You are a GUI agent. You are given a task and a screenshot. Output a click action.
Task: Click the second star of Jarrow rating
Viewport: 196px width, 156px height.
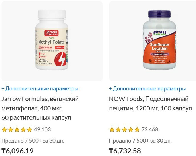coord(11,130)
